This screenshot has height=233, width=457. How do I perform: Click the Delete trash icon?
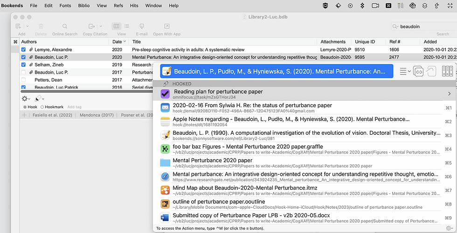pos(41,26)
